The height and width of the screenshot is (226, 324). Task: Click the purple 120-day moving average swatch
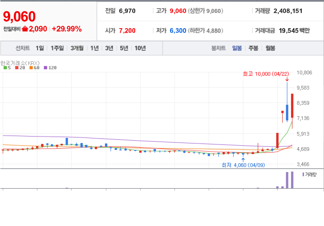(46, 68)
